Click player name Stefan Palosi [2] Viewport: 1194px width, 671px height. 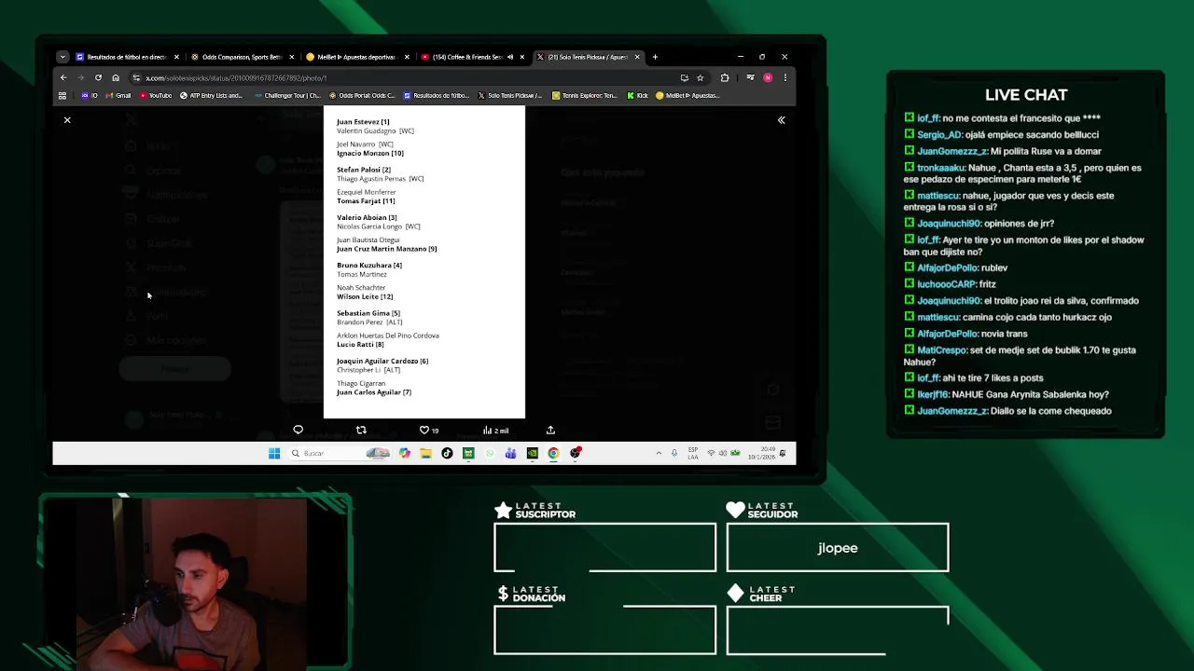pyautogui.click(x=364, y=170)
